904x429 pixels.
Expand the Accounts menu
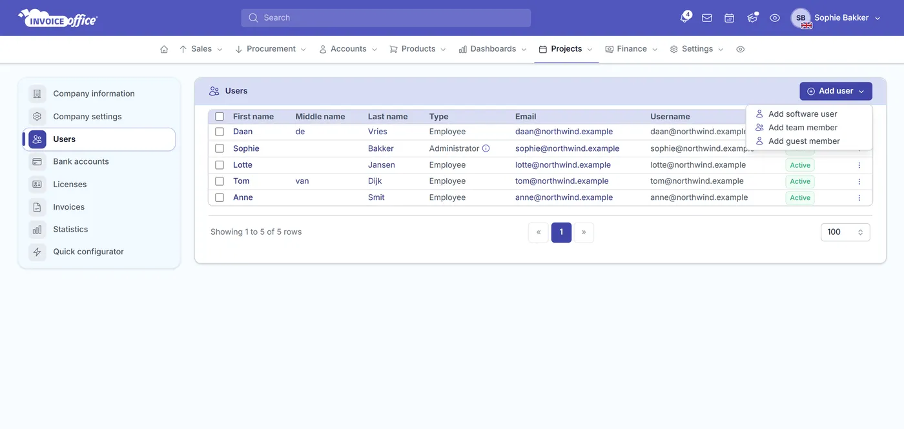348,49
